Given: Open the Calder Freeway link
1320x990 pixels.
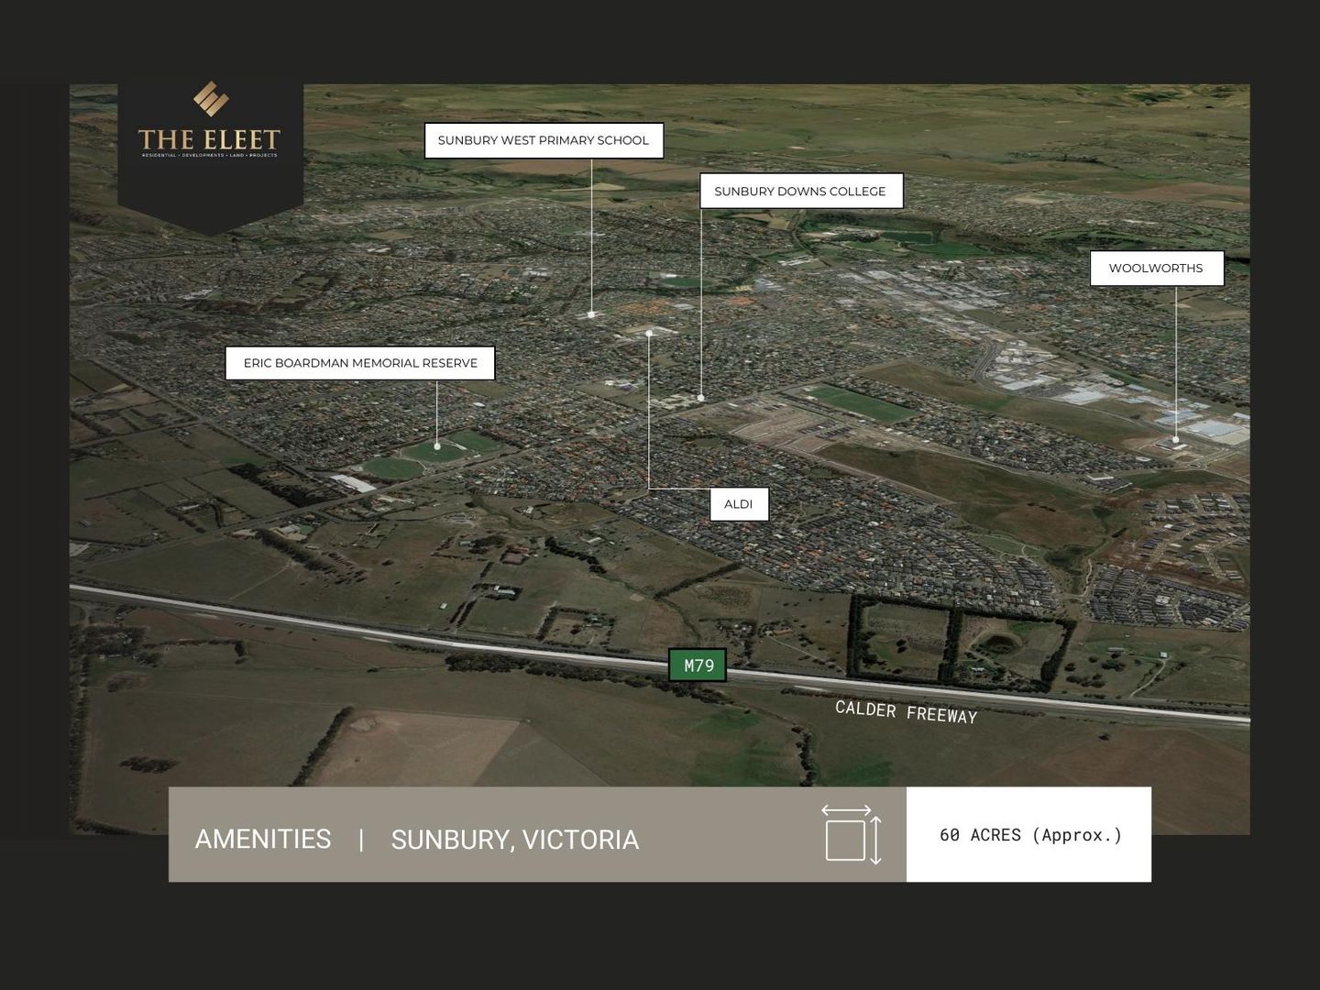Looking at the screenshot, I should tap(906, 711).
